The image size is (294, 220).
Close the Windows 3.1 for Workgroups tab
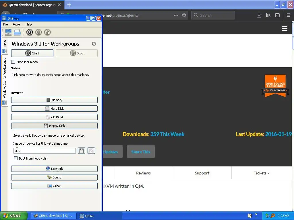click(x=94, y=44)
